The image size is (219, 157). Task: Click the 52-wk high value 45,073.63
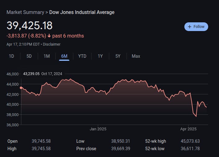coord(190,141)
